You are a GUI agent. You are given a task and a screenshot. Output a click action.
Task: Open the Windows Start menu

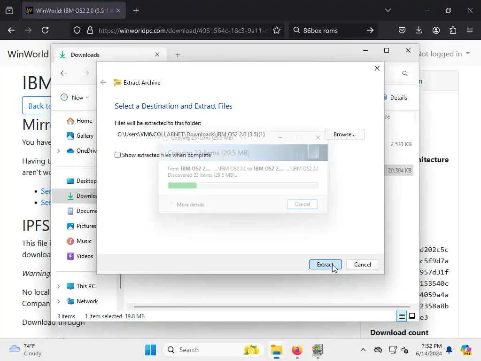point(150,350)
